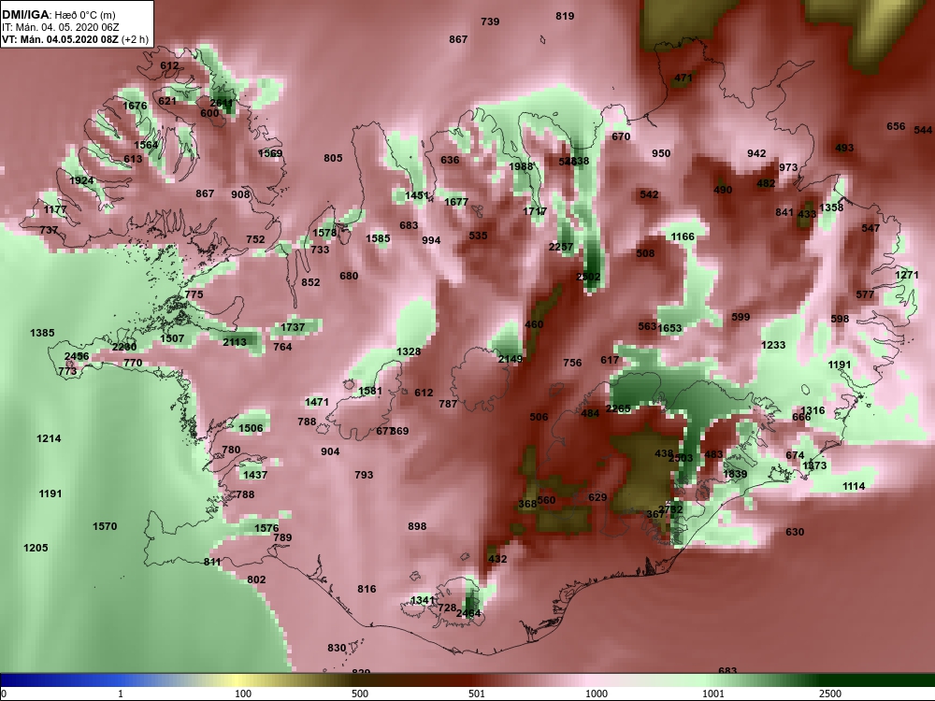This screenshot has height=701, width=935.
Task: Click the 1839 label
Action: [x=735, y=474]
